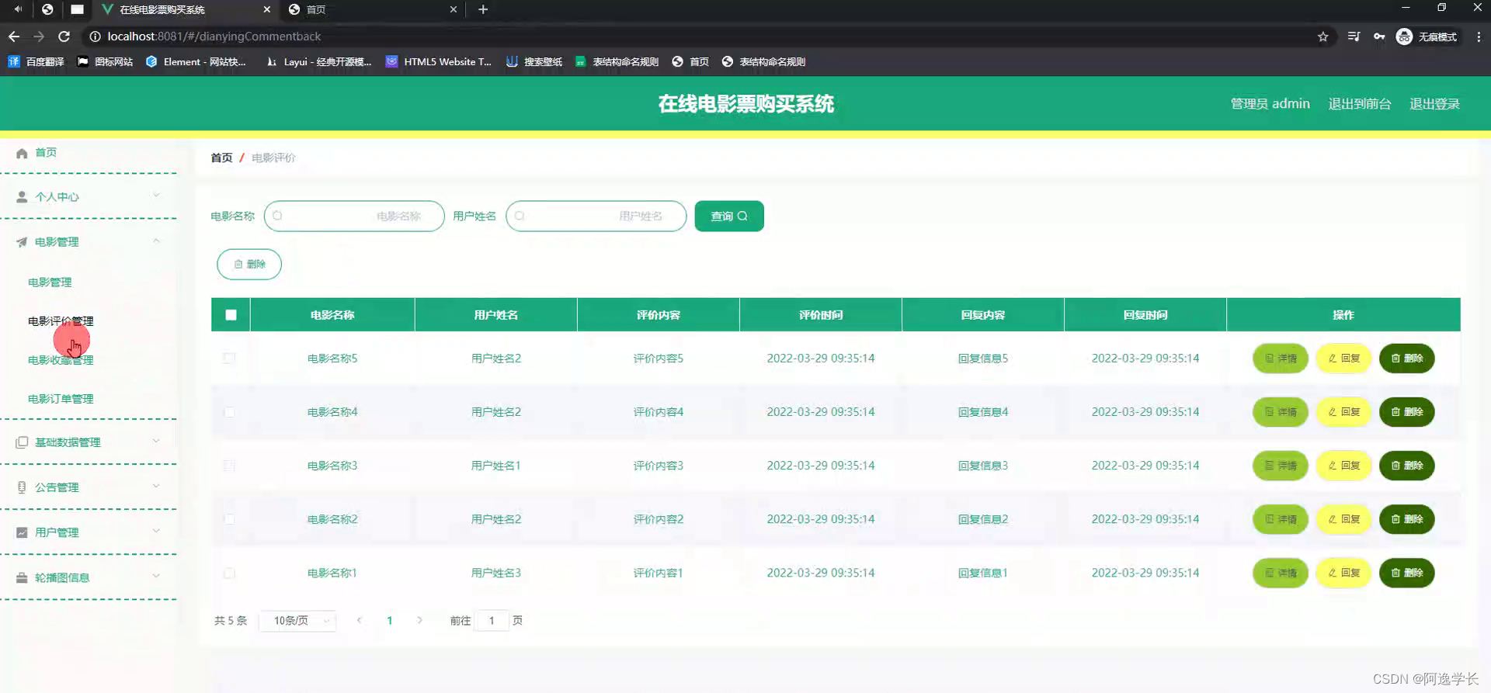The height and width of the screenshot is (693, 1491).
Task: Click the 查询 search button
Action: pyautogui.click(x=729, y=217)
